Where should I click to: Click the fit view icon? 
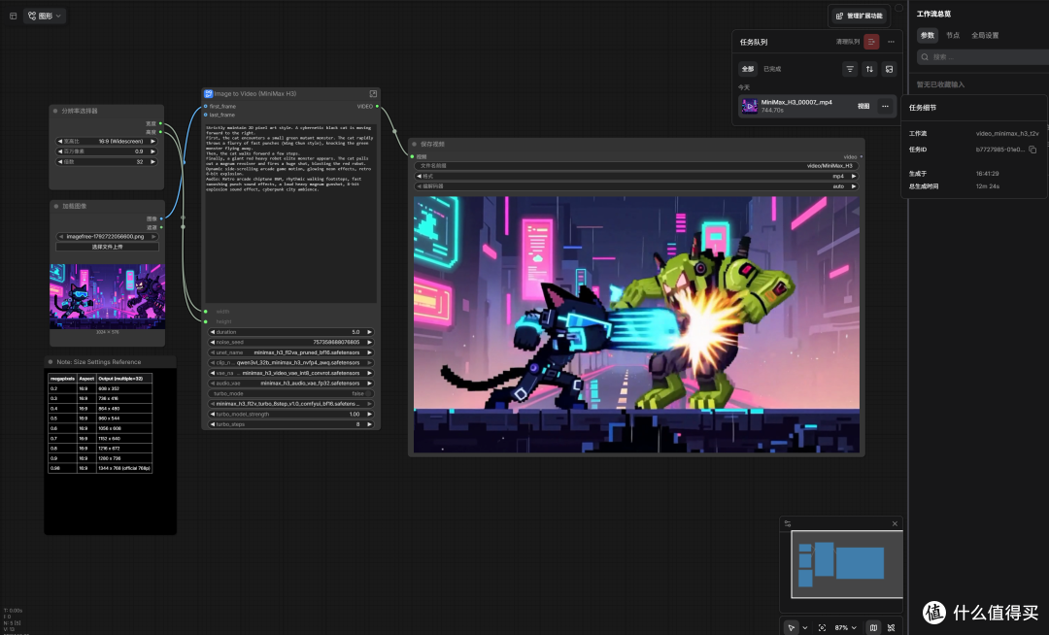[x=823, y=627]
